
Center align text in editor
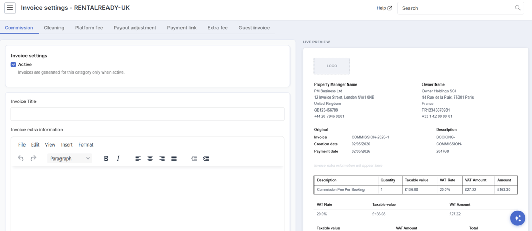pos(150,159)
